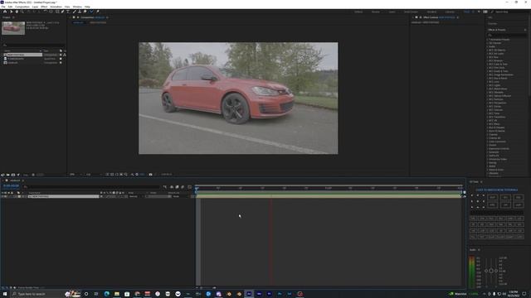
Task: Open Premiere Pro from the taskbar
Action: (x=269, y=294)
